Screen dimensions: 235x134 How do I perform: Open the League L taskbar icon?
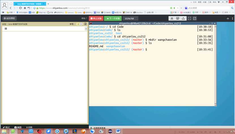point(75,131)
